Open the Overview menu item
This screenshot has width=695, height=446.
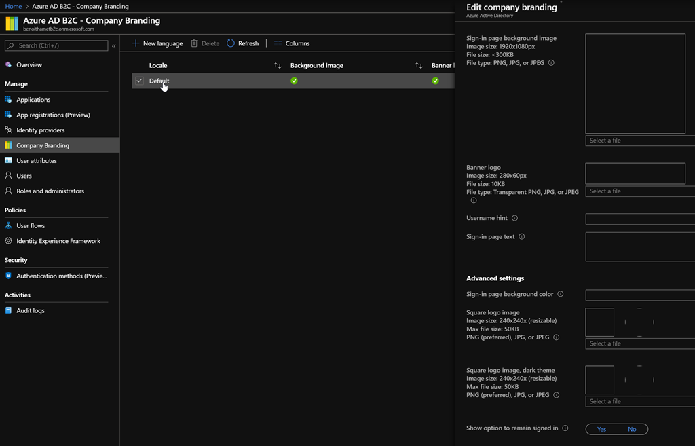point(29,64)
